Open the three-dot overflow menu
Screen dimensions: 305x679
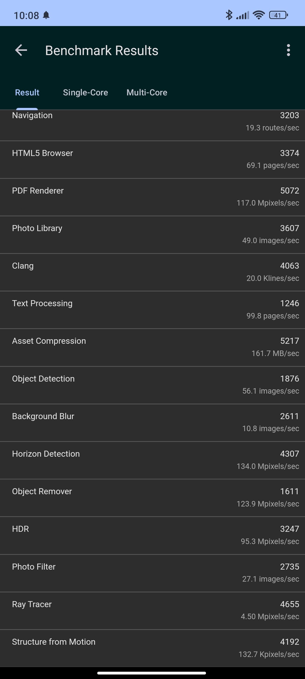tap(288, 50)
